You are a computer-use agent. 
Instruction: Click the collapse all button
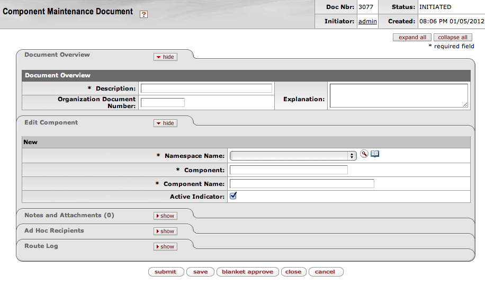point(453,38)
